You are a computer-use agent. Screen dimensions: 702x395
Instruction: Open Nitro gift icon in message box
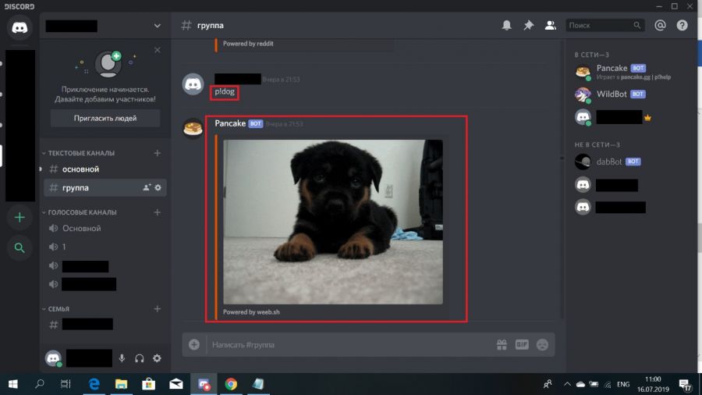502,344
